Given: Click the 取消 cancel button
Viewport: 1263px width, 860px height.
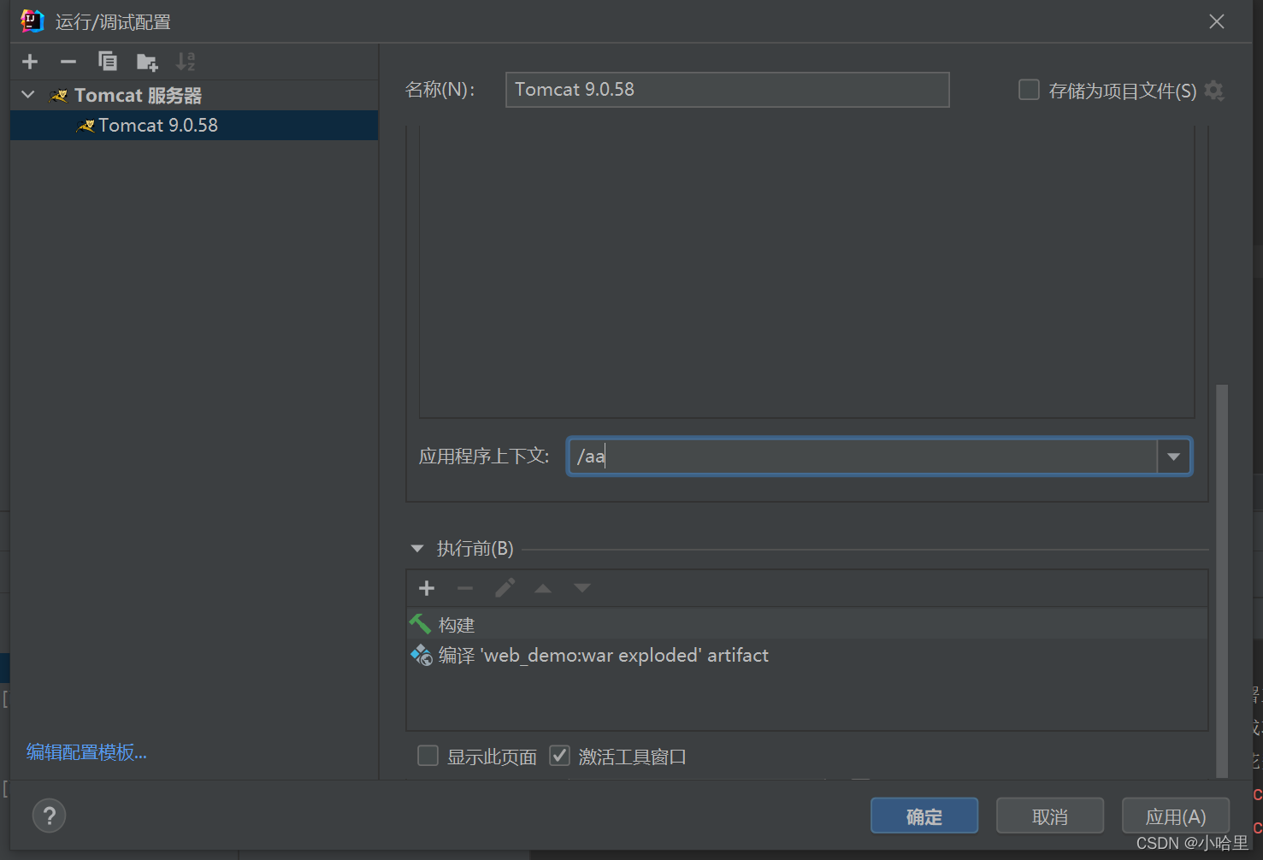Looking at the screenshot, I should pos(1050,816).
